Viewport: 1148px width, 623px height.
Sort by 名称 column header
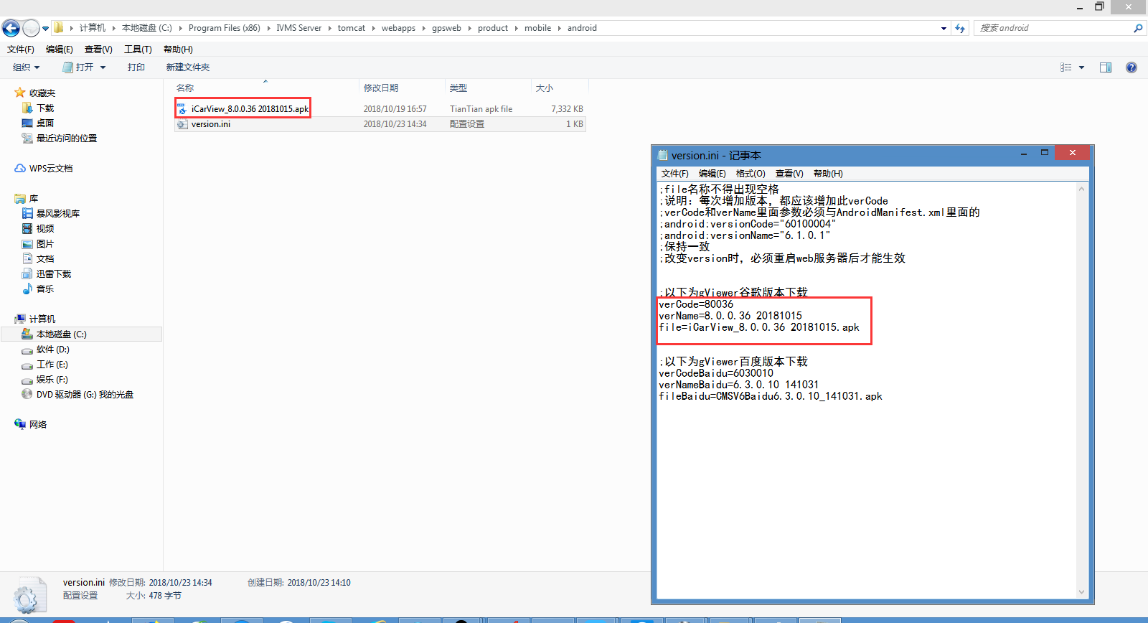click(266, 88)
